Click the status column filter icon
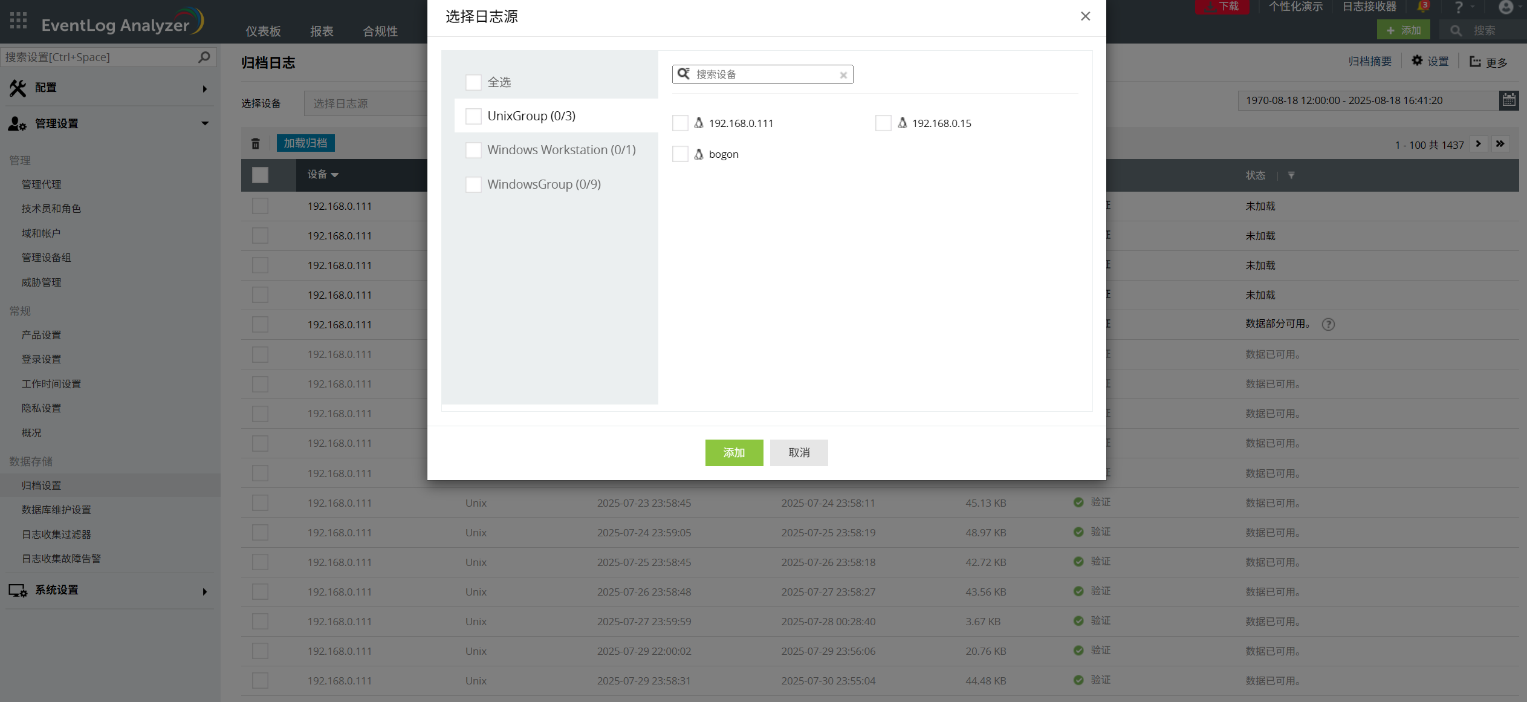 [1291, 175]
